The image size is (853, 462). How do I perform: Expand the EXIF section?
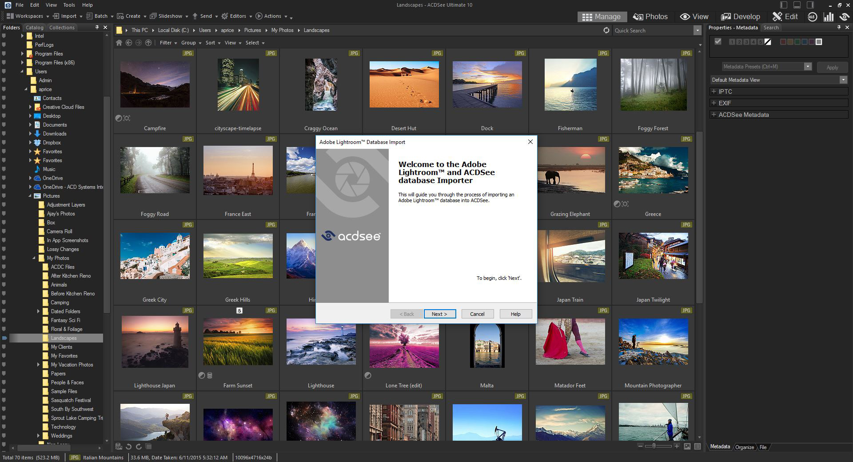pyautogui.click(x=714, y=103)
